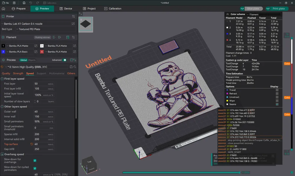The image size is (295, 176).
Task: Uncheck the Seams display checkbox
Action: tap(277, 104)
